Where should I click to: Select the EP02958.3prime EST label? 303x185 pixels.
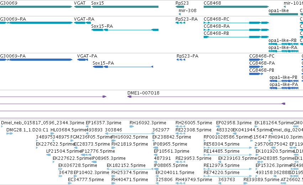point(234,123)
